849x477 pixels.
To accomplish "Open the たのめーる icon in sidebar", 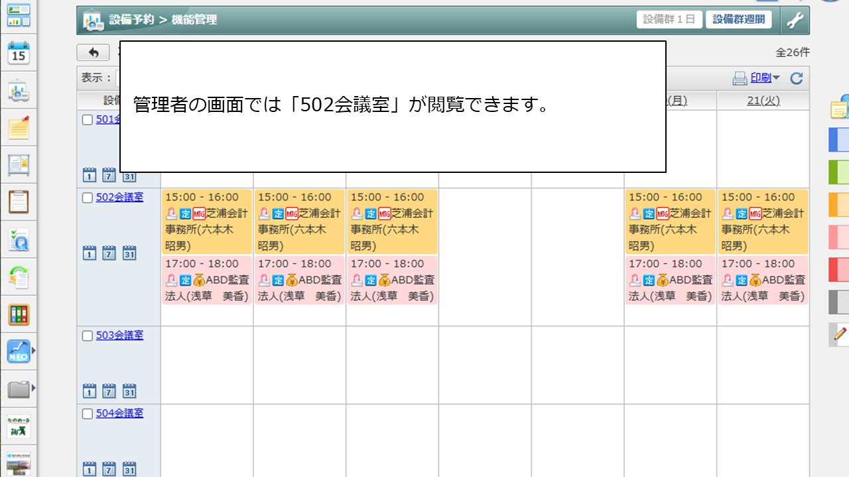I will [19, 426].
